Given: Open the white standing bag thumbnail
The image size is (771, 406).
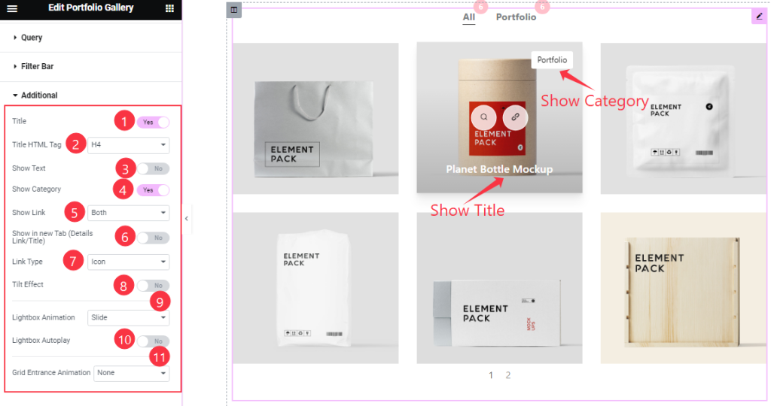Looking at the screenshot, I should 315,288.
